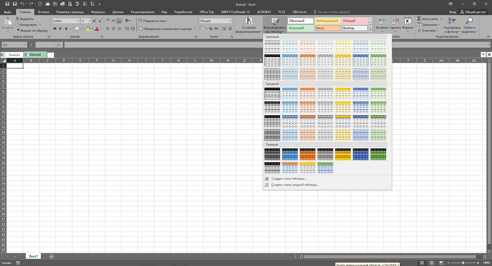Toggle italic К formatting
The height and width of the screenshot is (266, 492).
point(60,29)
